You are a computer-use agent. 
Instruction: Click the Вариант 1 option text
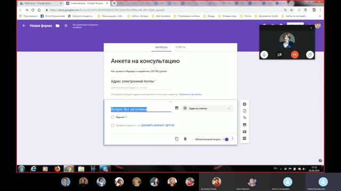click(x=121, y=117)
